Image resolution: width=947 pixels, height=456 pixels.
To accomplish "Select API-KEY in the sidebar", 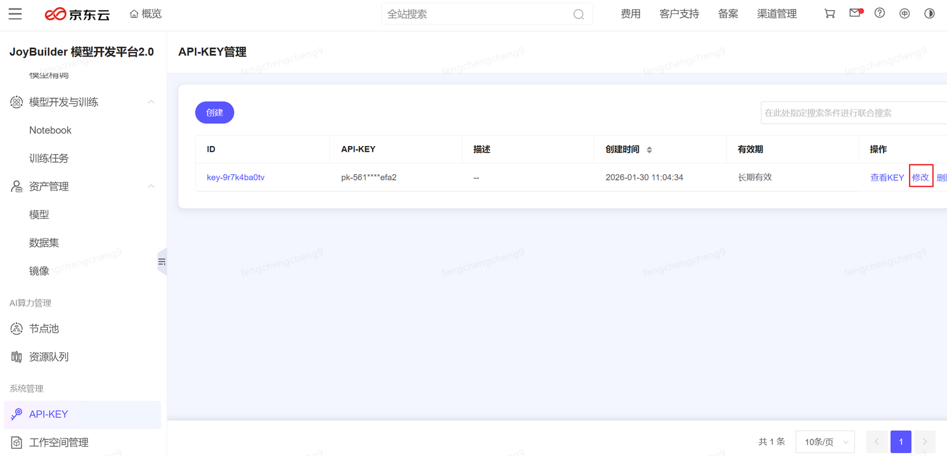I will tap(82, 414).
